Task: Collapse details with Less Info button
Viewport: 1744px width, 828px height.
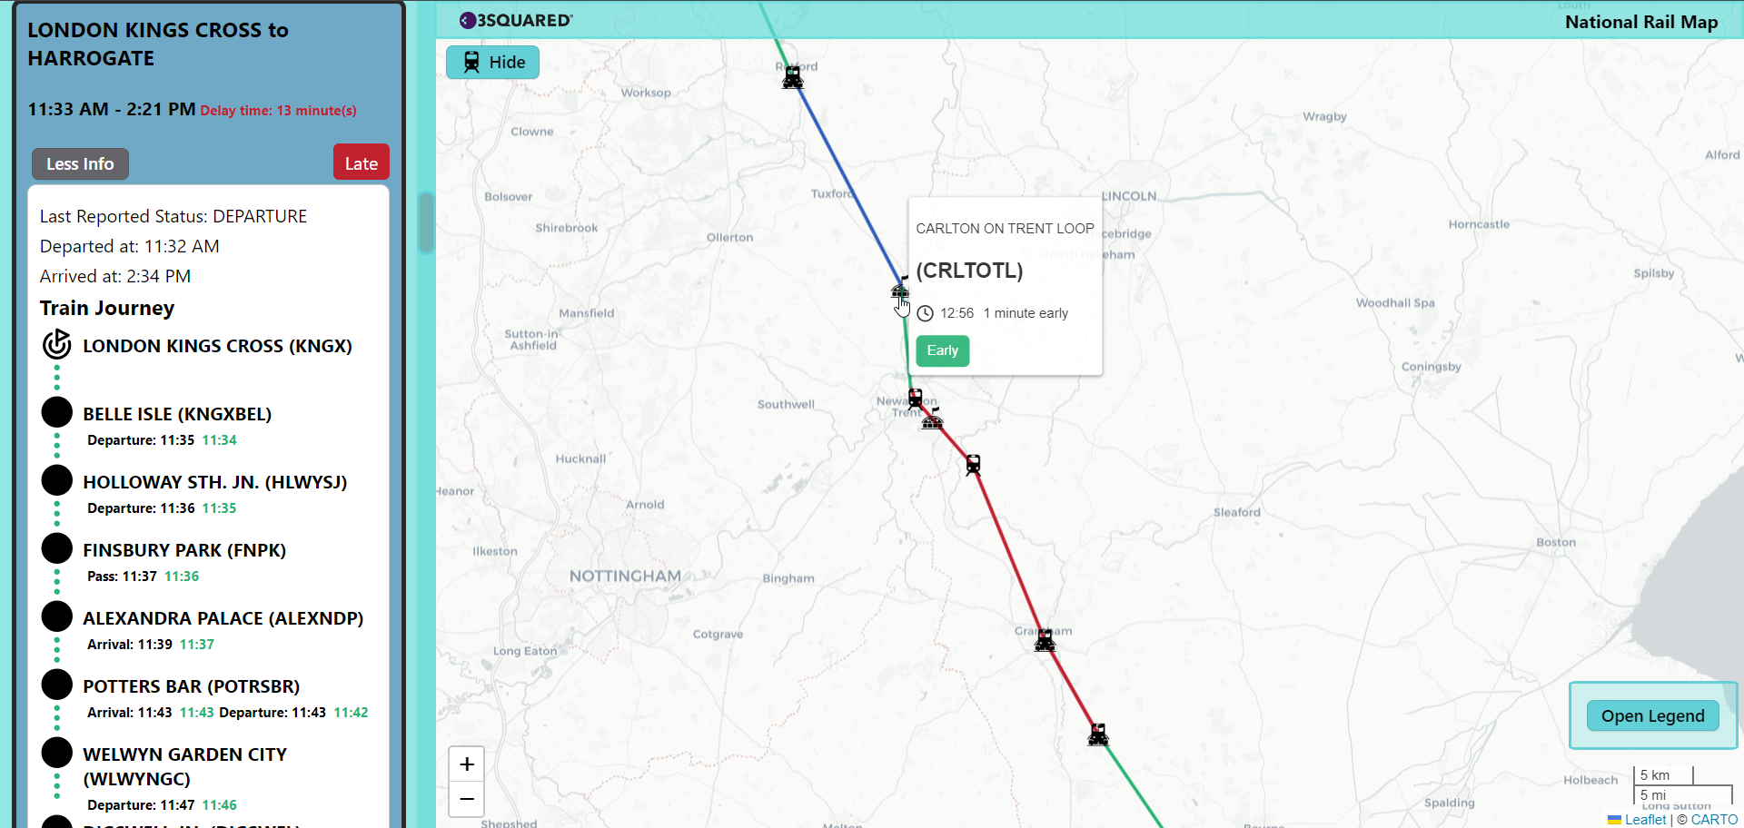Action: click(x=80, y=163)
